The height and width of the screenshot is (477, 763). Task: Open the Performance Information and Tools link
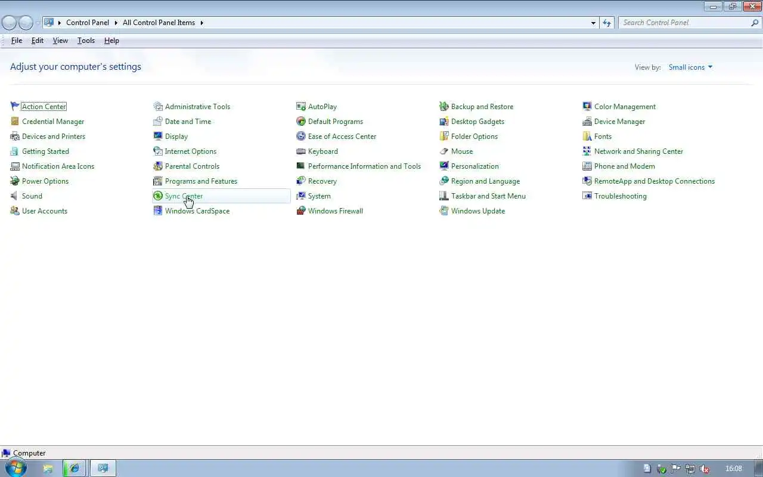364,166
